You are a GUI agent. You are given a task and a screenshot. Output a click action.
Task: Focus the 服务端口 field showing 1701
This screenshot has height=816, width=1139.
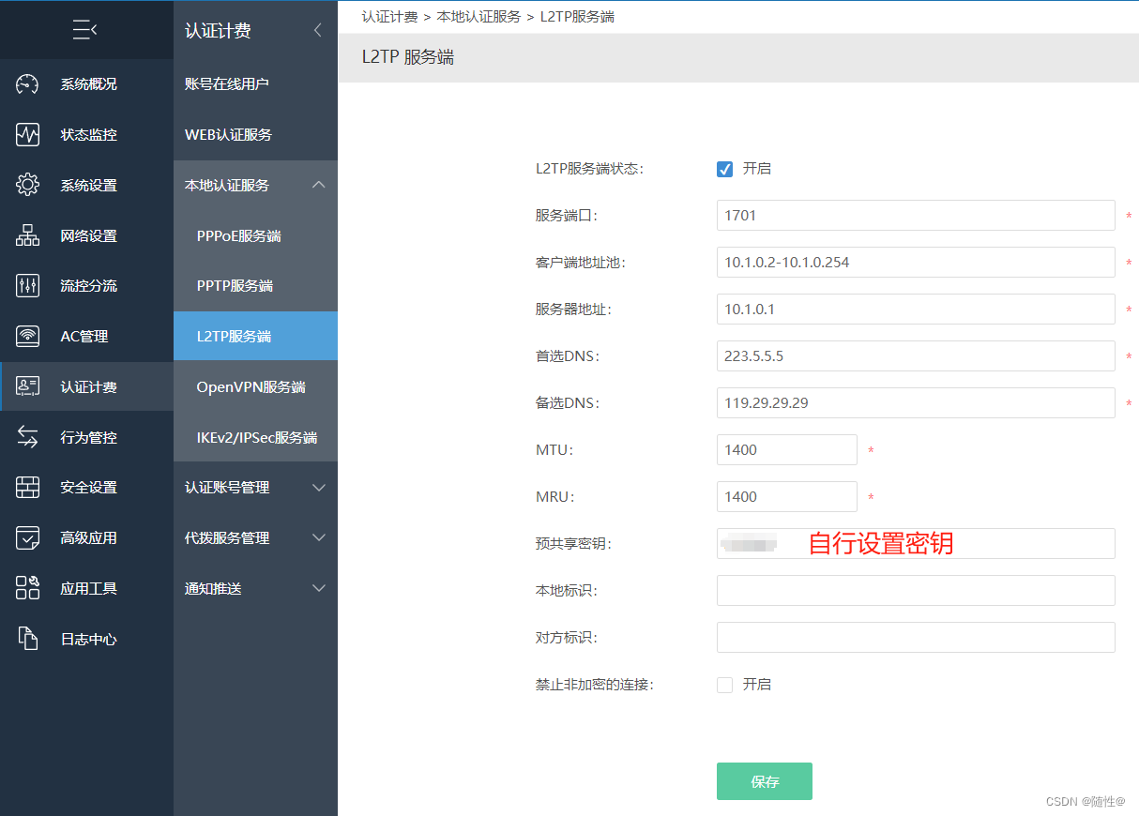pos(916,216)
